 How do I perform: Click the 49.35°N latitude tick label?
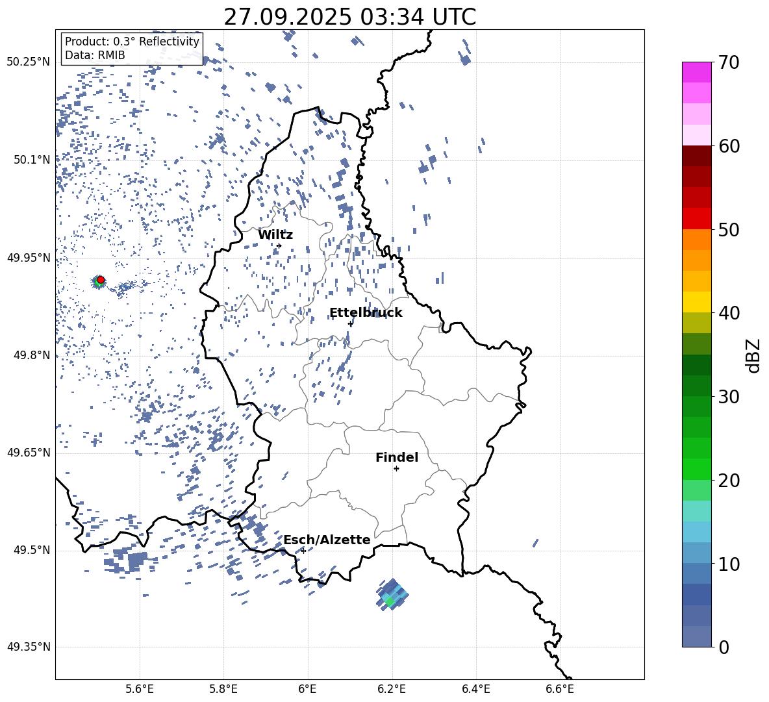29,647
